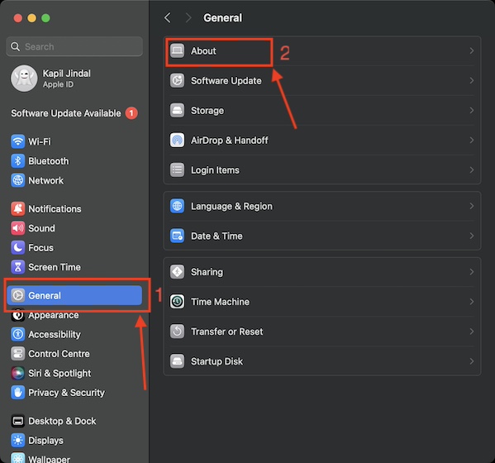Click the Accessibility icon in sidebar
Image resolution: width=495 pixels, height=463 pixels.
tap(17, 334)
